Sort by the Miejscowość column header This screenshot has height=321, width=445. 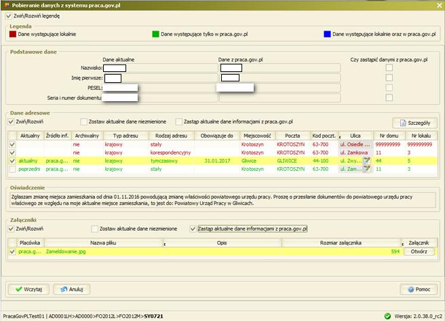click(257, 136)
